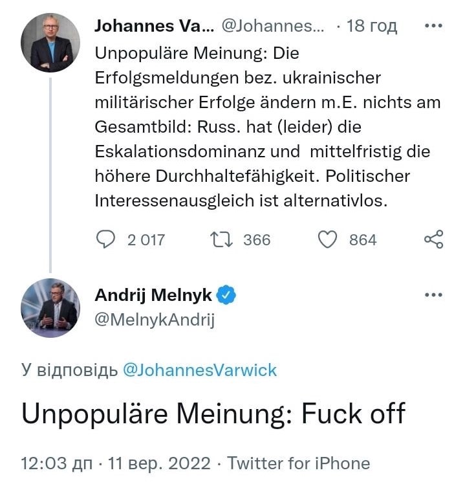The height and width of the screenshot is (488, 465).
Task: Click the Johannes Va... display name
Action: click(153, 27)
